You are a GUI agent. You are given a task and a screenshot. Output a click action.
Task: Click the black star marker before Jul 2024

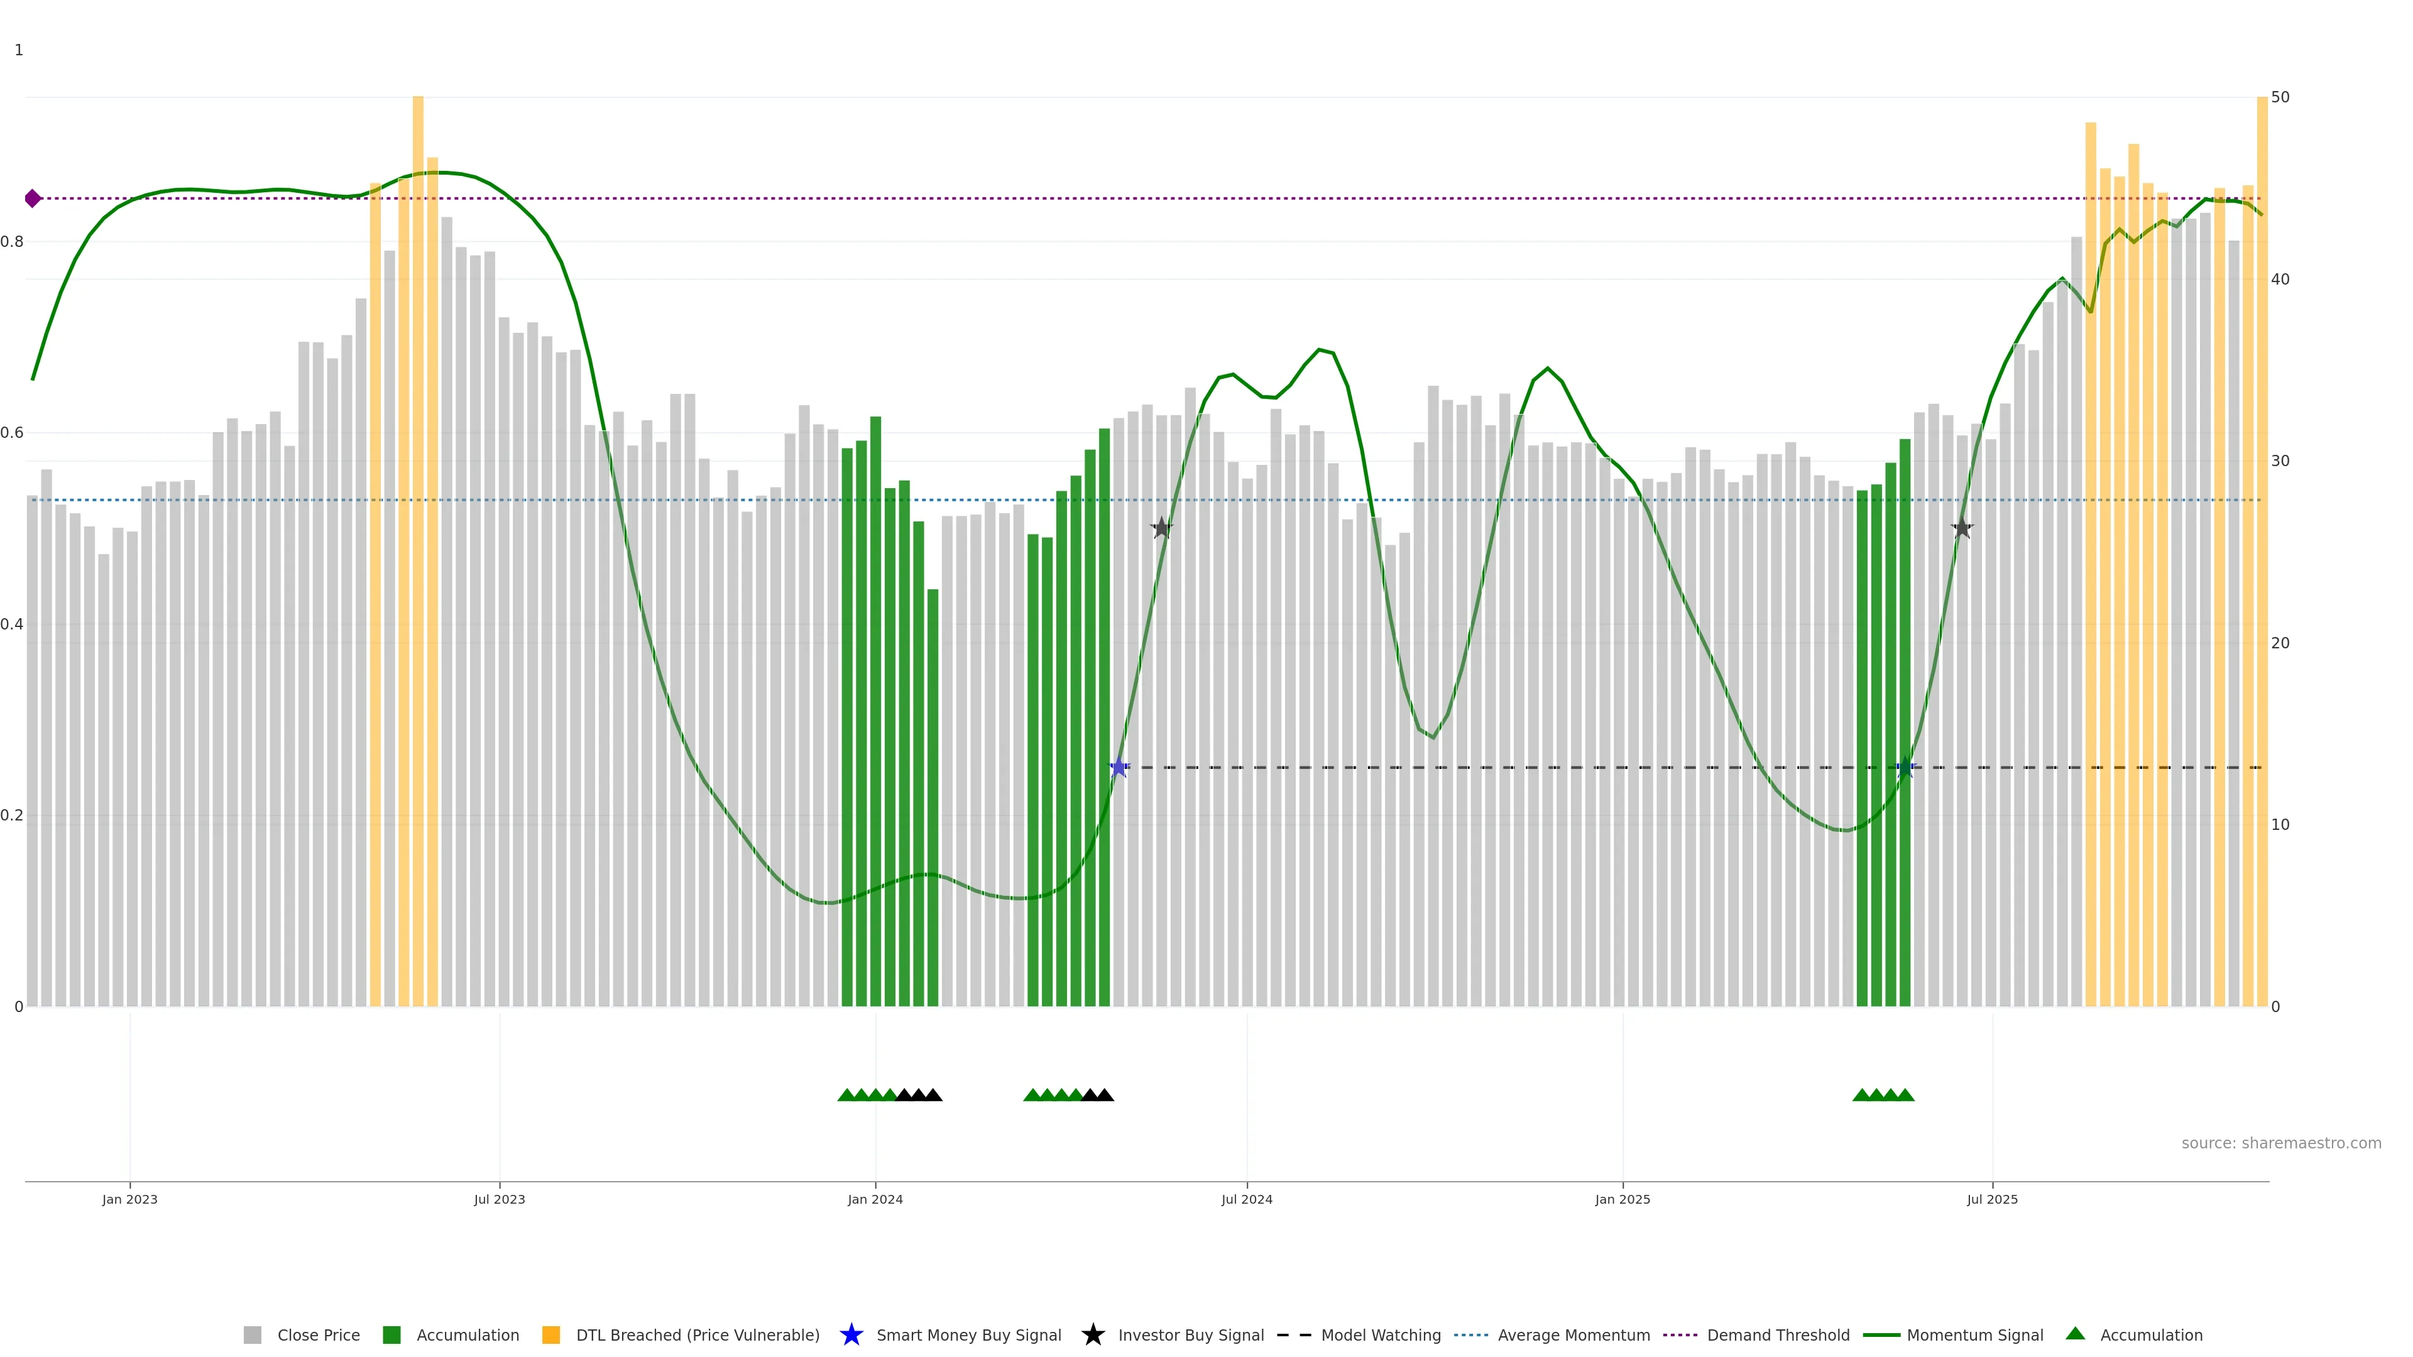pos(1161,528)
